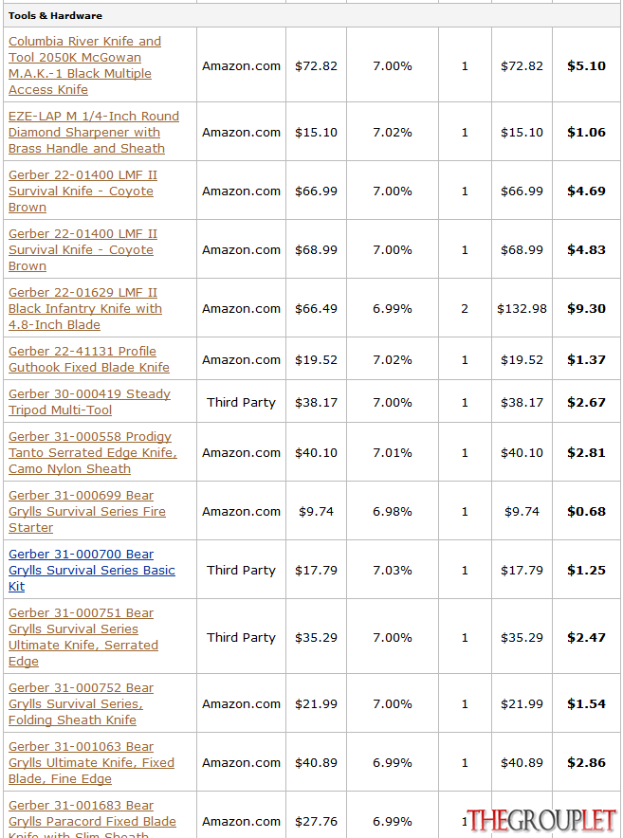The height and width of the screenshot is (838, 623).
Task: Open Gerber Prodigy Tanto Serrated Edge Knife link
Action: point(93,453)
